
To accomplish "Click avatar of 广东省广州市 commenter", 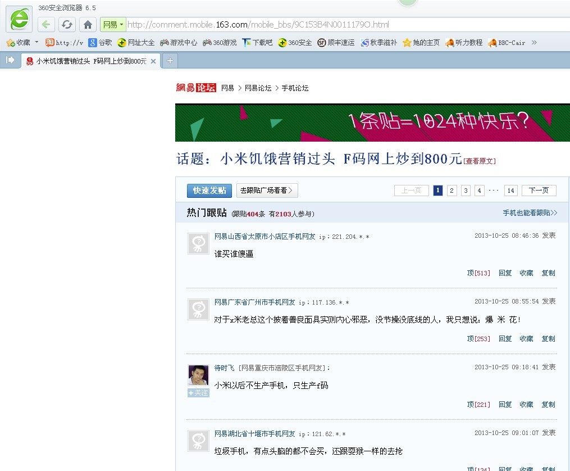I will point(198,309).
